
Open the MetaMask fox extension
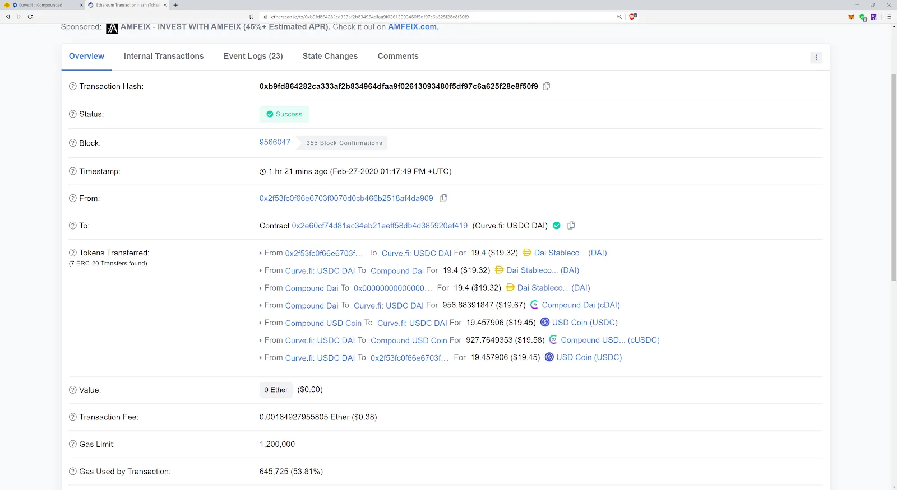[851, 17]
